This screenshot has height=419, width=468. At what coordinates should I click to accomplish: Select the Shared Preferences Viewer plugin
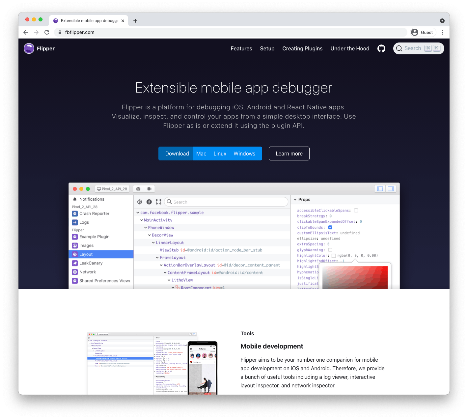101,281
